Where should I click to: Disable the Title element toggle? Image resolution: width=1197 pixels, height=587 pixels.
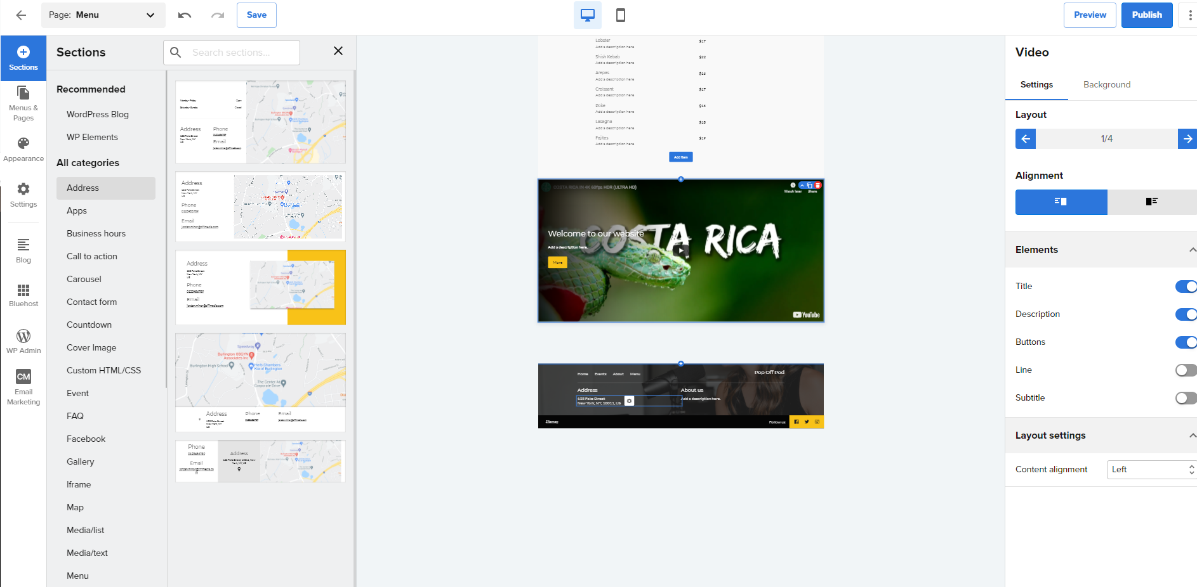point(1185,287)
